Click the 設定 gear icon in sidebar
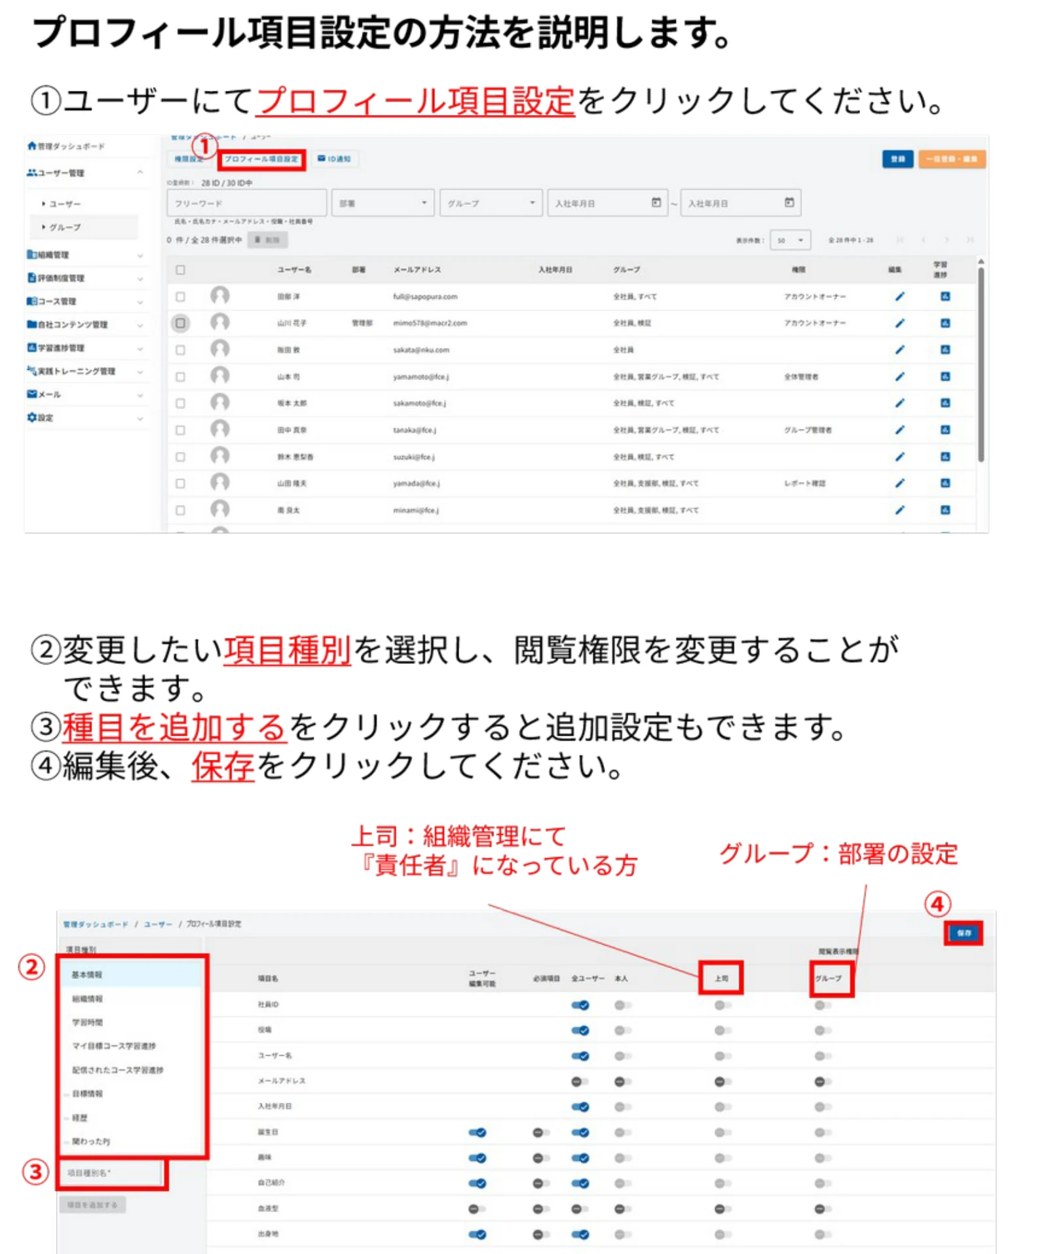Viewport: 1048px width, 1254px height. [x=31, y=417]
